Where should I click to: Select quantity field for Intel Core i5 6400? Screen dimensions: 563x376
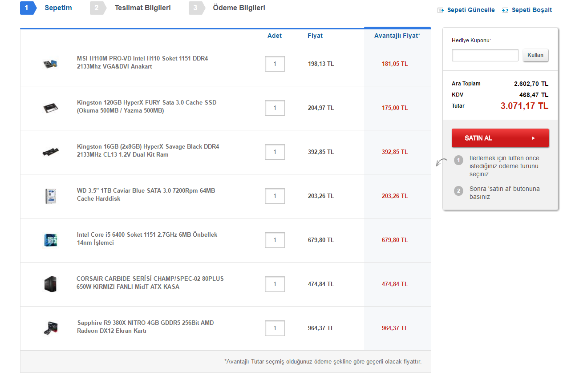275,240
